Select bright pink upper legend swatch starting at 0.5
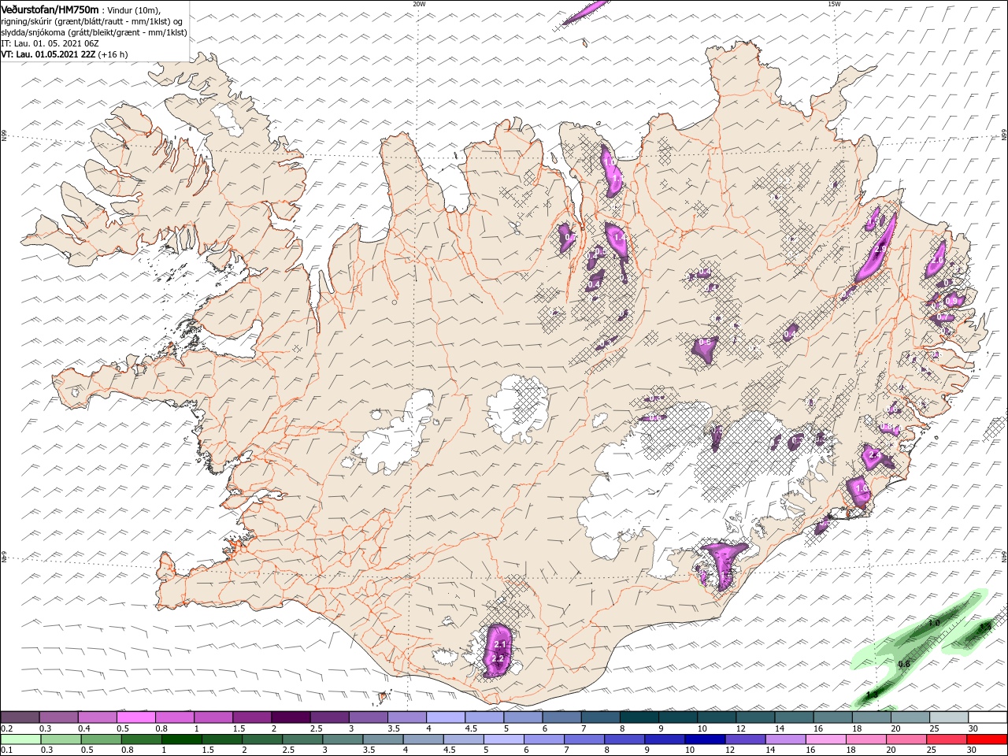 tap(136, 717)
